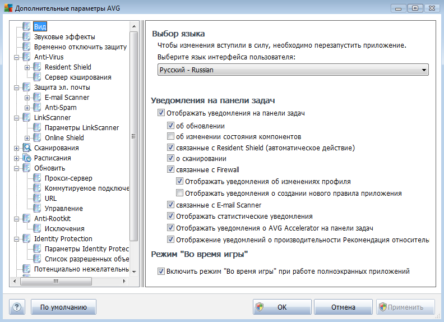Expand the Сканирования tree branch
Viewport: 444px width, 322px height.
[17, 148]
